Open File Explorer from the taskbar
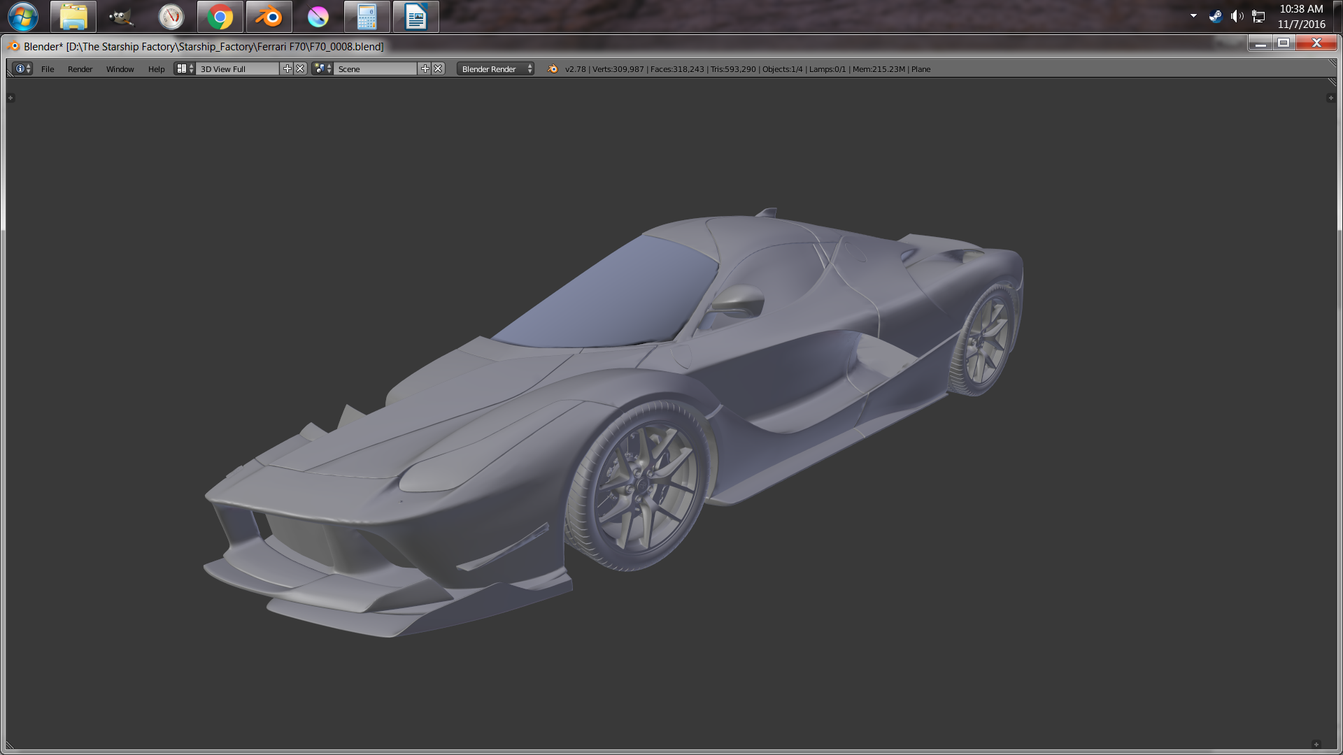The height and width of the screenshot is (755, 1343). coord(73,17)
